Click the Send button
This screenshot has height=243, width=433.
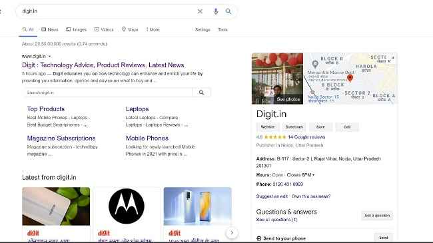pyautogui.click(x=383, y=238)
